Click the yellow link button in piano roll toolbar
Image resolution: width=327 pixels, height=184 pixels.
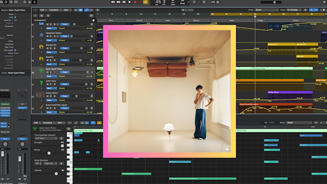(x=99, y=123)
